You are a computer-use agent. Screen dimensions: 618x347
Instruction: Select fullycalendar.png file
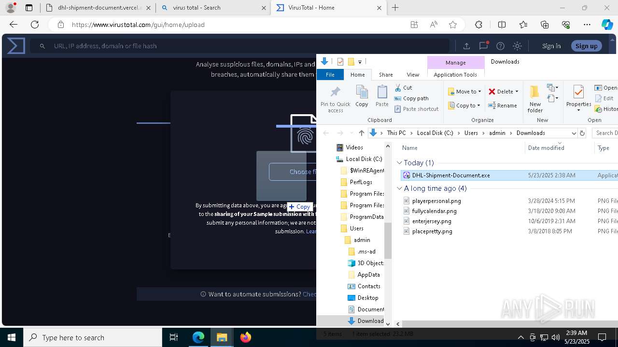[434, 211]
